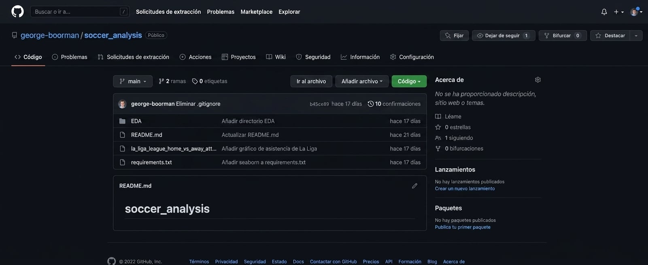Switch to the Wiki tab

point(276,57)
